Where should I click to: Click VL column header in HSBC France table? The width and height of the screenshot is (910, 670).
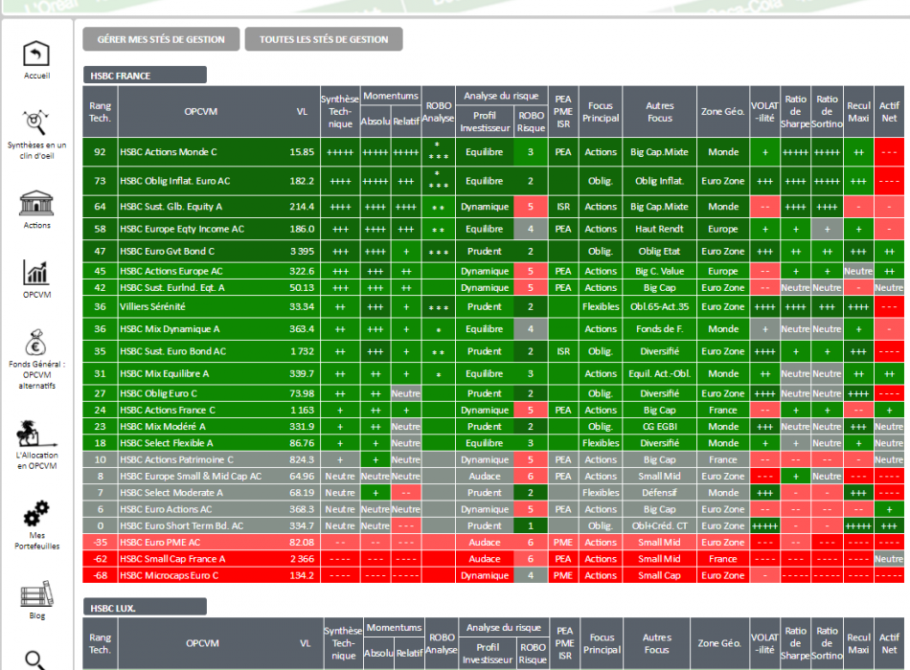point(302,112)
